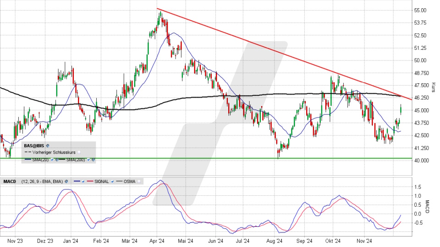
Task: Click the MACD parameters settings icon
Action: coord(66,182)
